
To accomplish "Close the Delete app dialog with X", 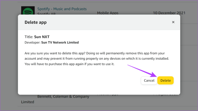I will click(x=173, y=22).
